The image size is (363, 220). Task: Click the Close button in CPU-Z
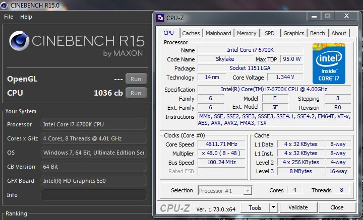tap(337, 207)
